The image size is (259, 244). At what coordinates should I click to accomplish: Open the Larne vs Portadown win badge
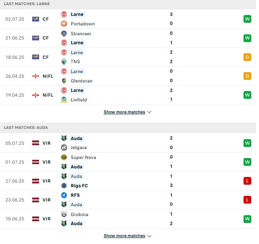247,19
